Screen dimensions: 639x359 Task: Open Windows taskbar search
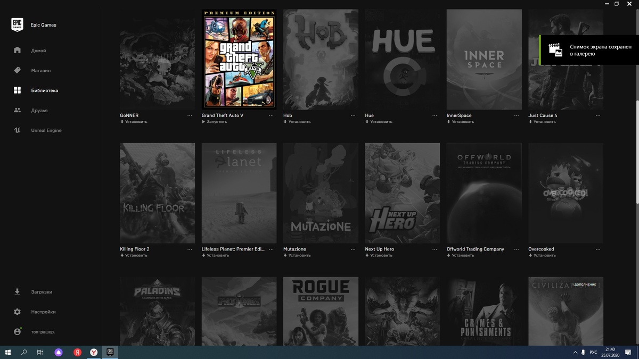24,352
